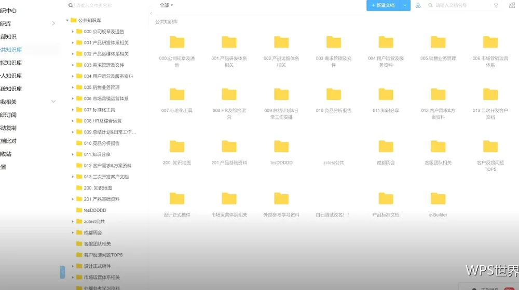Click the filter funnel icon in search box
The image size is (519, 290).
[496, 5]
